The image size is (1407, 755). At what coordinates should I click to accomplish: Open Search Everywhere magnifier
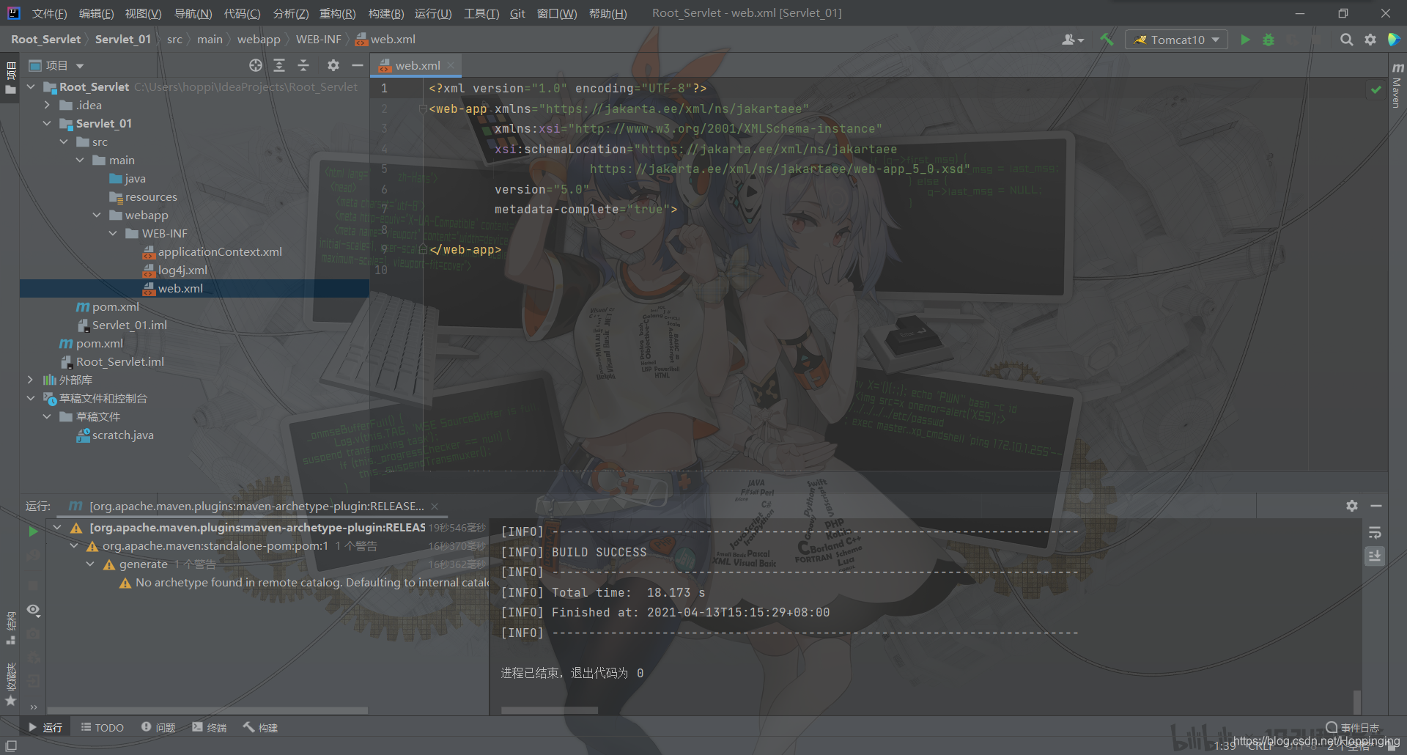[1346, 40]
